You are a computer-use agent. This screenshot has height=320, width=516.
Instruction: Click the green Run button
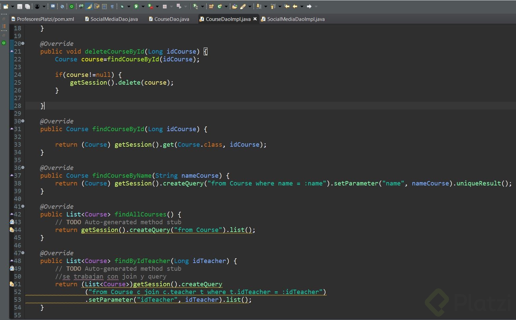tap(136, 6)
